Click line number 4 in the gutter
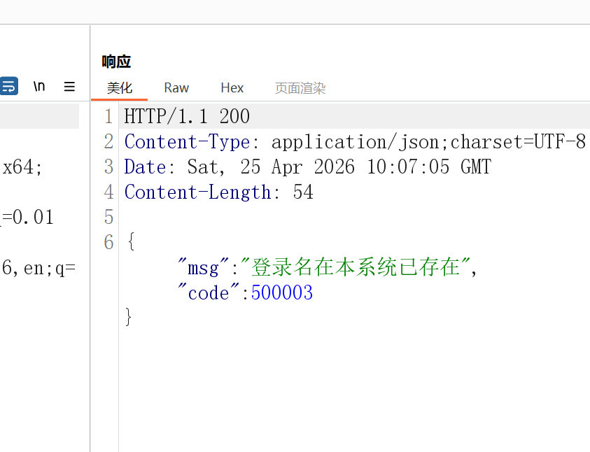The width and height of the screenshot is (590, 452). point(108,192)
